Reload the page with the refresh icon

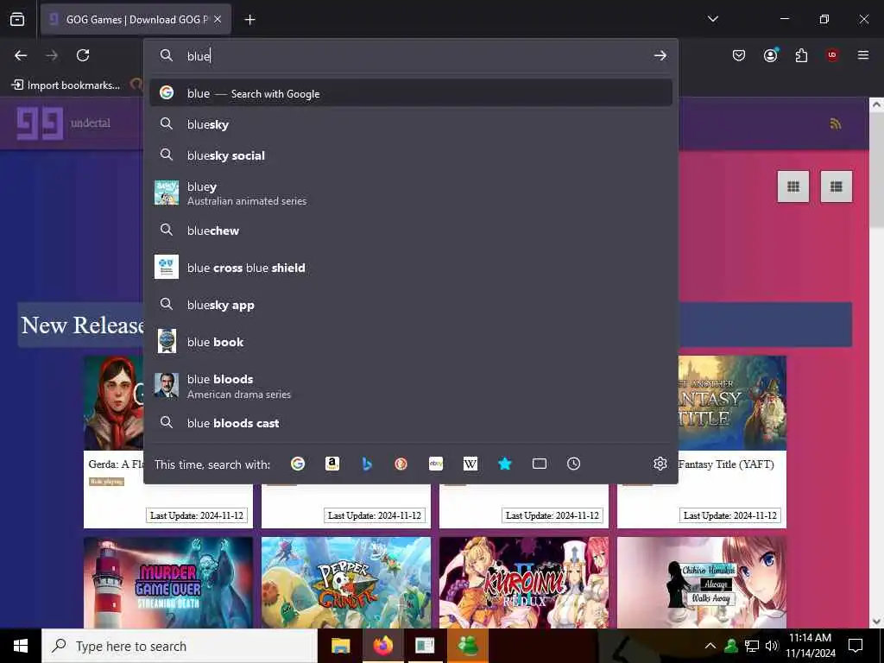pyautogui.click(x=83, y=55)
